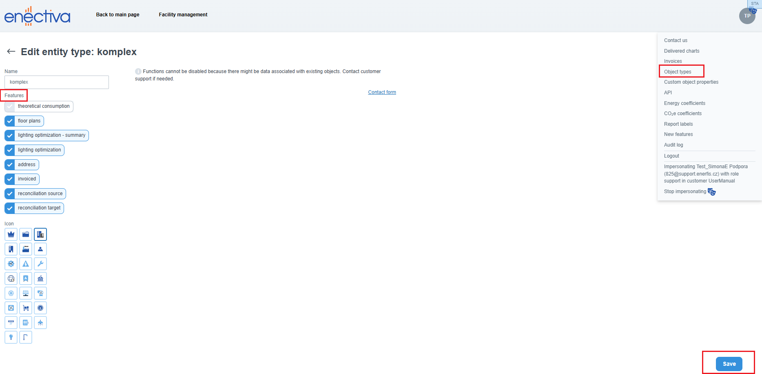
Task: Click the Name input field
Action: tap(57, 82)
